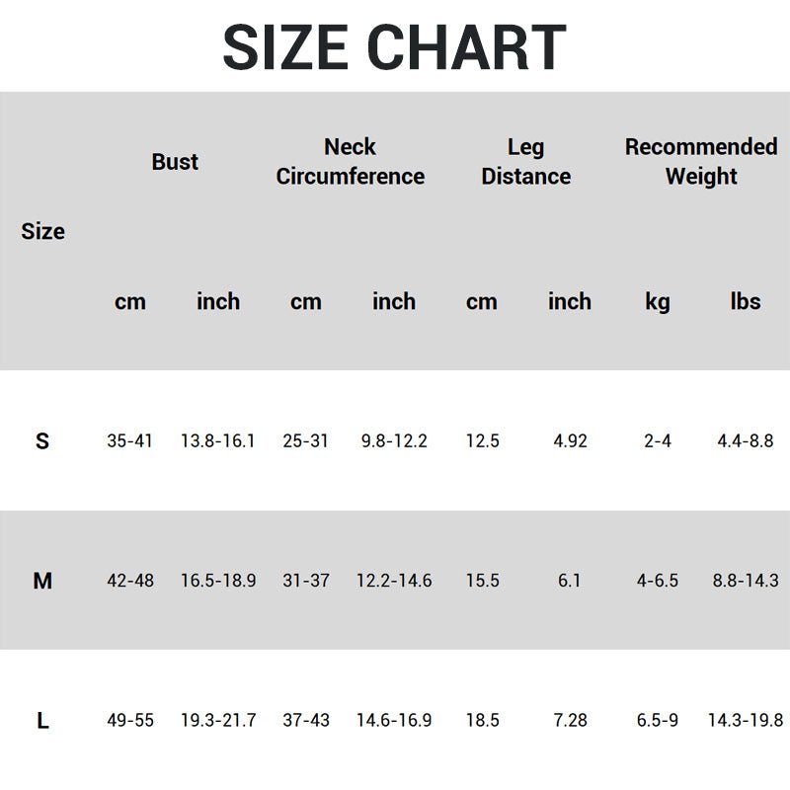Screen dimensions: 790x790
Task: Click the 42-48 bust cm value
Action: (130, 582)
